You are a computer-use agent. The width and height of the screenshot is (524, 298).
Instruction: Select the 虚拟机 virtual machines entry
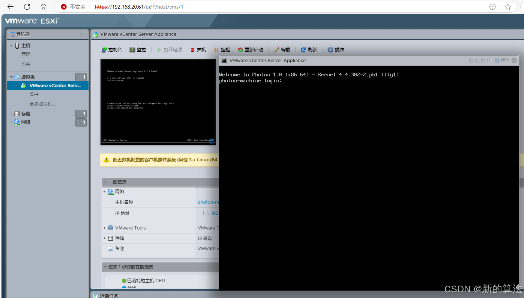(28, 77)
